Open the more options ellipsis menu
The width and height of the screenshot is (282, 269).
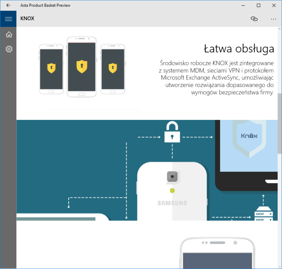click(x=273, y=19)
